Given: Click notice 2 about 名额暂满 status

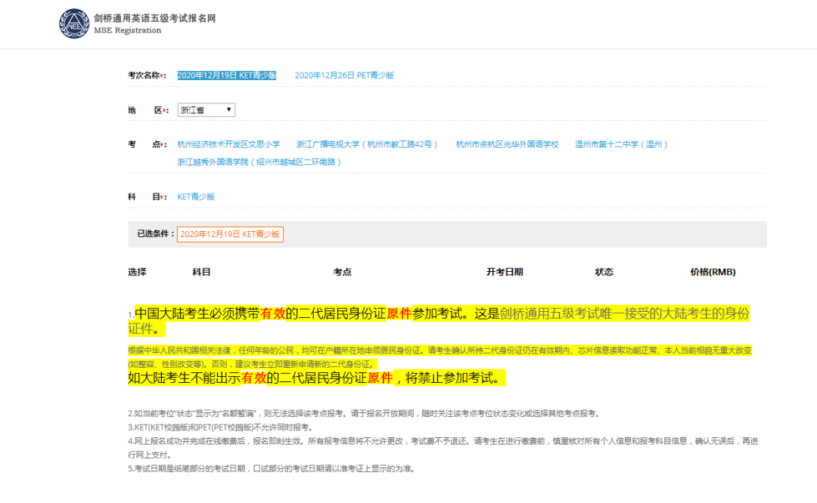Looking at the screenshot, I should pos(365,414).
